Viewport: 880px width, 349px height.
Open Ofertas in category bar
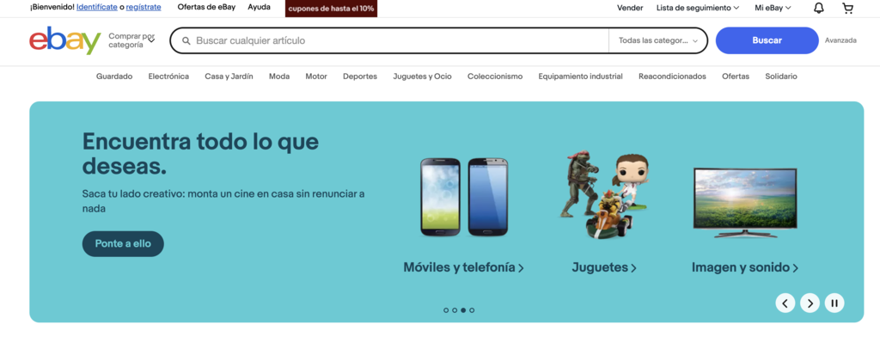(x=736, y=77)
